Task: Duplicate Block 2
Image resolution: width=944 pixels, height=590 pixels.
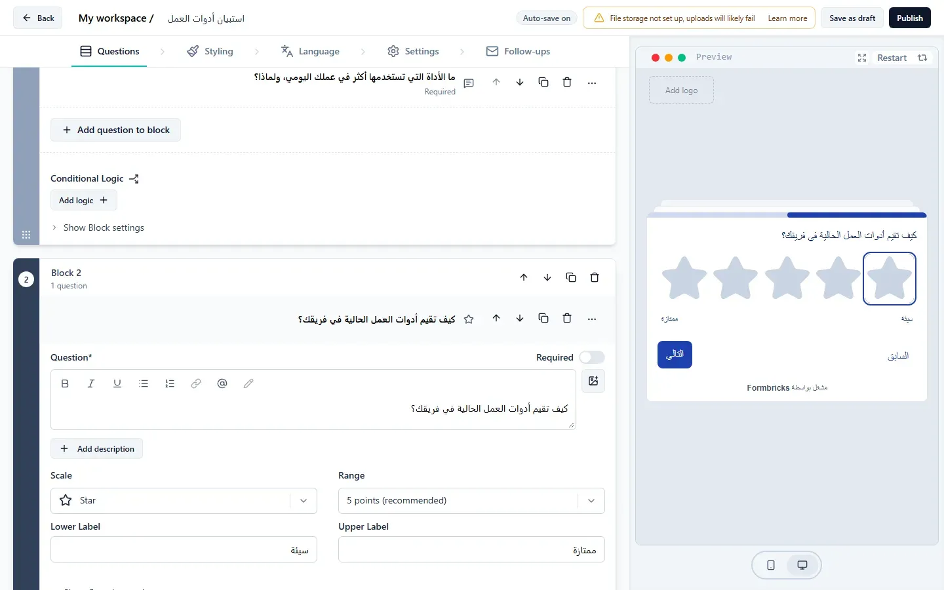Action: point(571,277)
